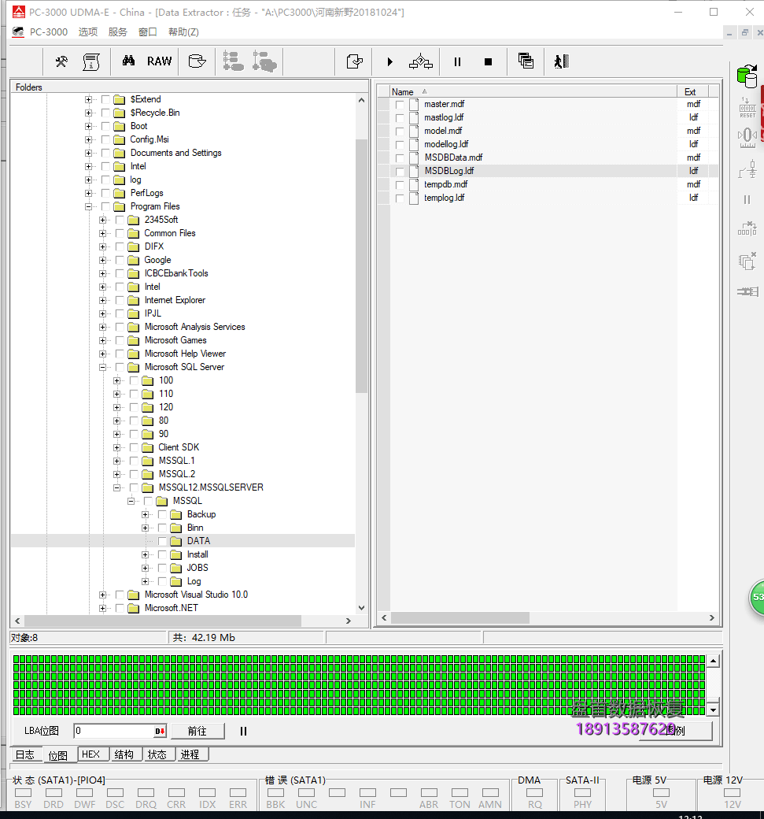The height and width of the screenshot is (819, 764).
Task: Tick the Program Files folder checkbox
Action: pos(105,206)
